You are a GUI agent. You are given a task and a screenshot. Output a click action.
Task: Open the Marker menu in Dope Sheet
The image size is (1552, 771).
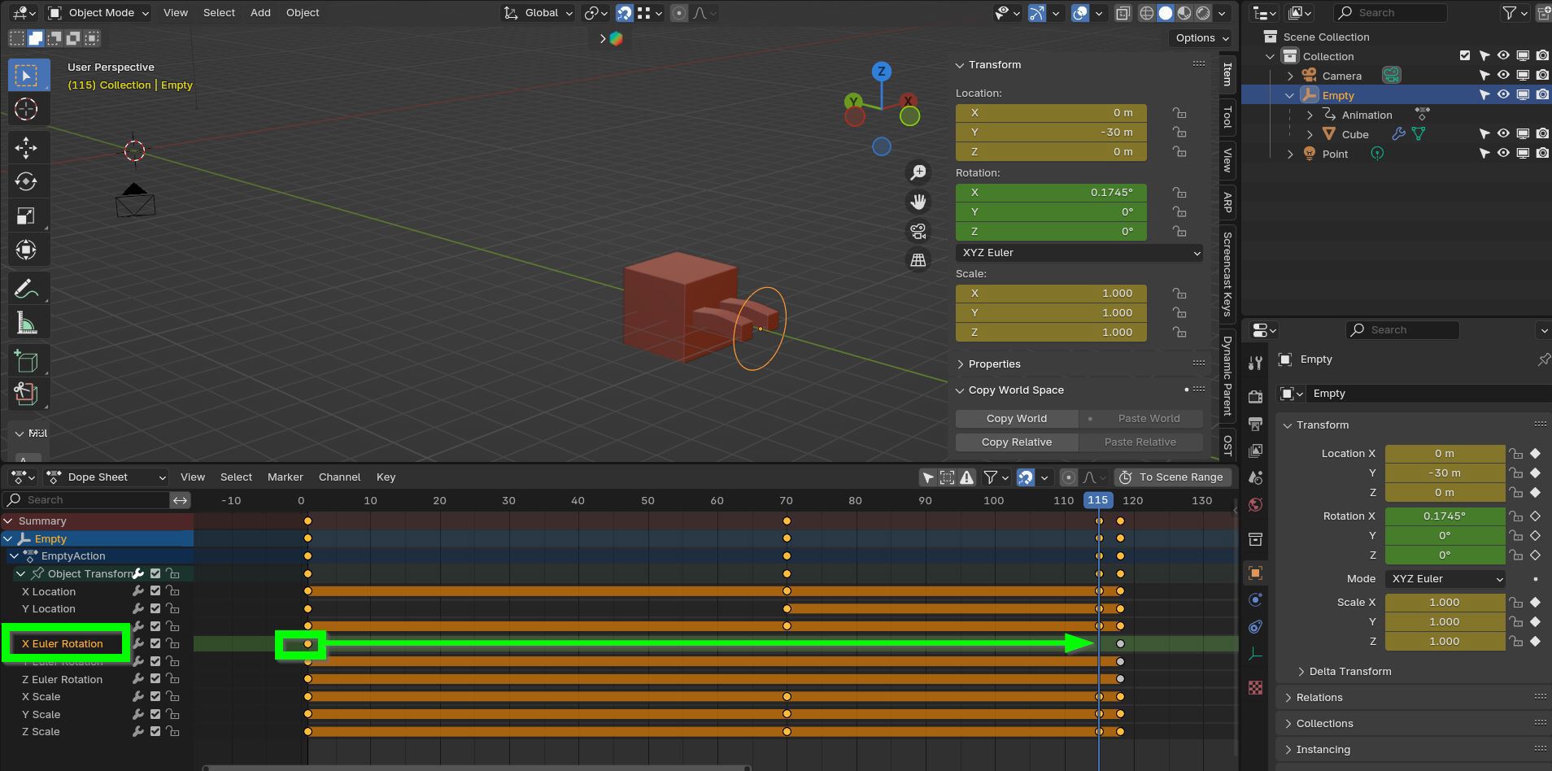[x=285, y=477]
